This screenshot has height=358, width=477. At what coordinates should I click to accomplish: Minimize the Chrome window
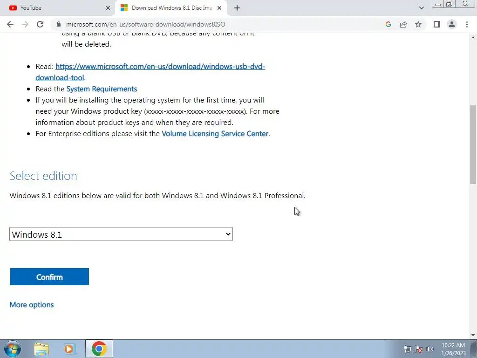438,4
